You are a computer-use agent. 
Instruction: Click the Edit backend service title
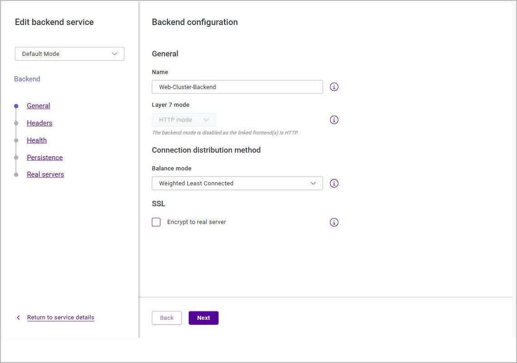click(54, 22)
